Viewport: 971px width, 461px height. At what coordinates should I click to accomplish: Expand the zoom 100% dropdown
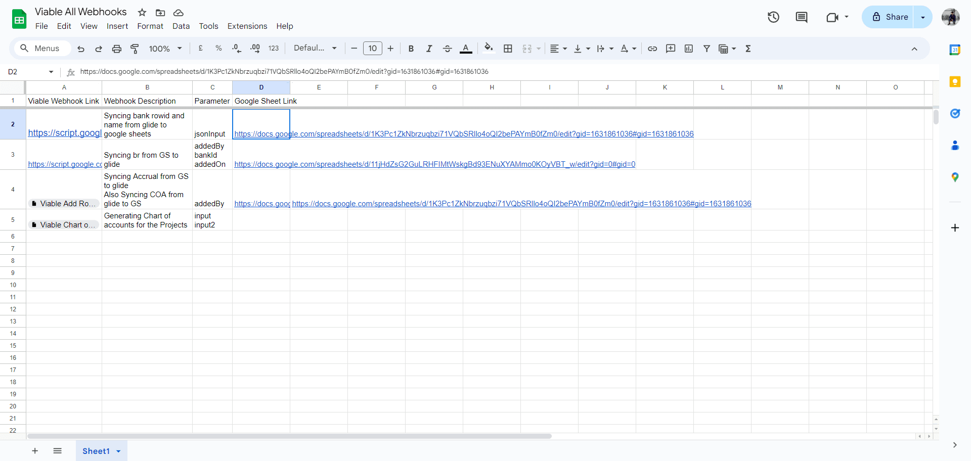pyautogui.click(x=165, y=49)
